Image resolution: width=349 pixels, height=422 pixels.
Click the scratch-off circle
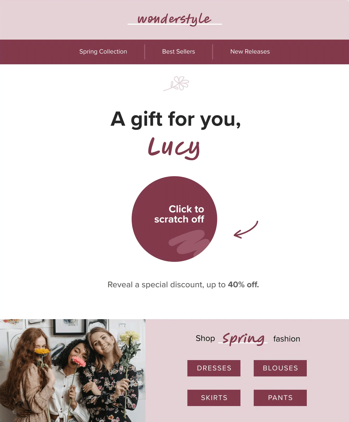coord(174,219)
